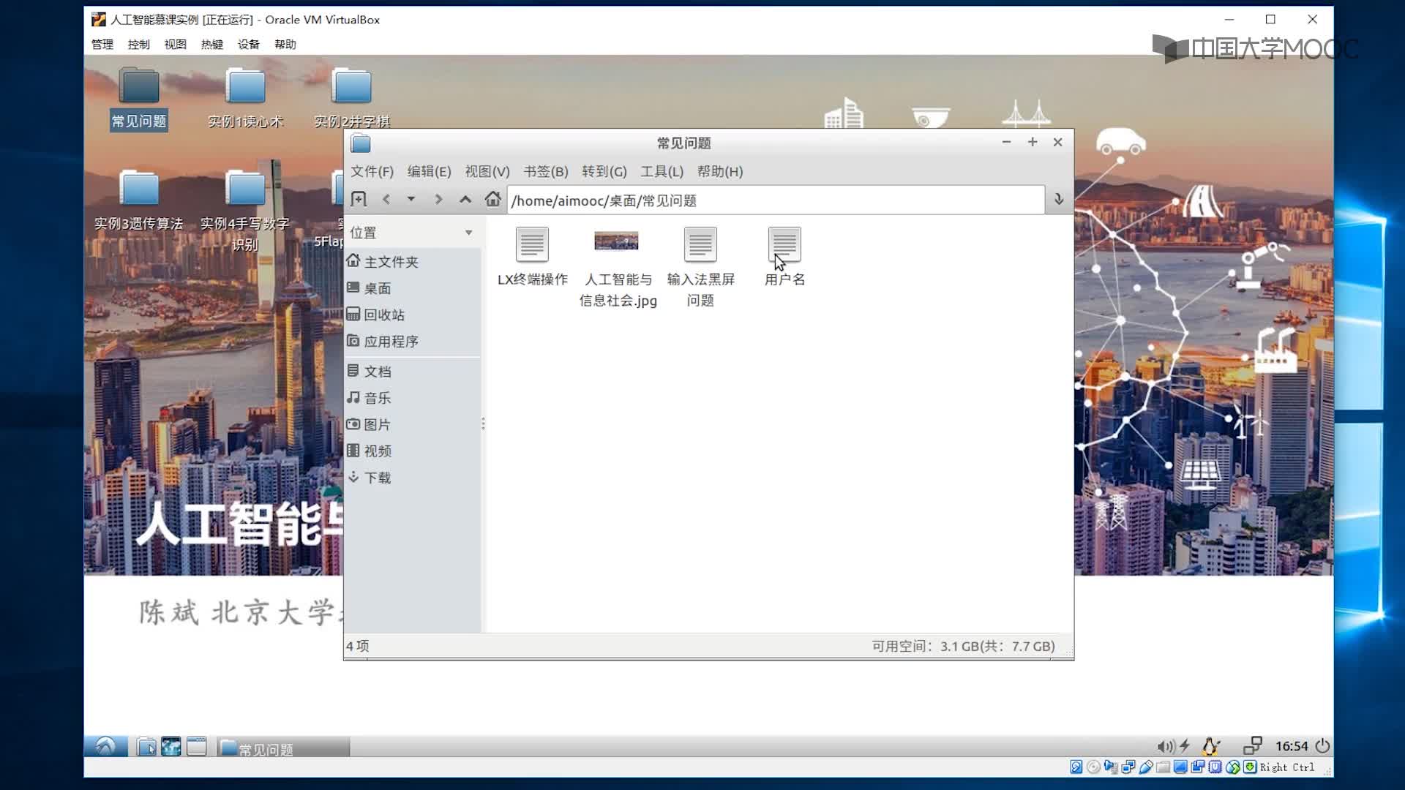
Task: Select the 常见问题 desktop folder
Action: point(139,99)
